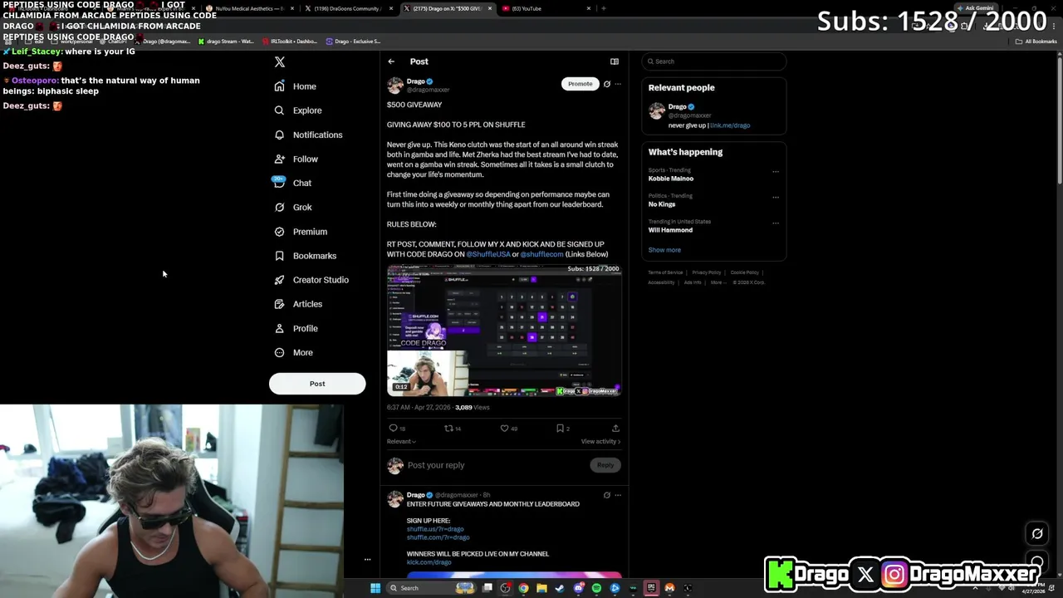The image size is (1063, 598).
Task: Expand the Relevant replies sort dropdown
Action: (x=401, y=442)
